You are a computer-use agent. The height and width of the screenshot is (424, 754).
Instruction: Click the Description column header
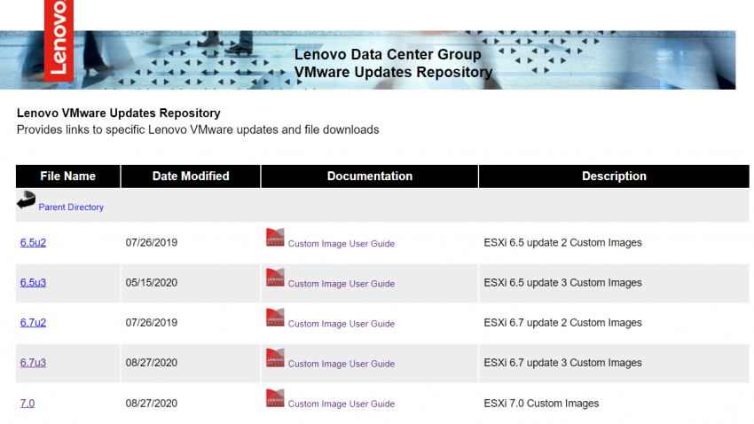(614, 177)
